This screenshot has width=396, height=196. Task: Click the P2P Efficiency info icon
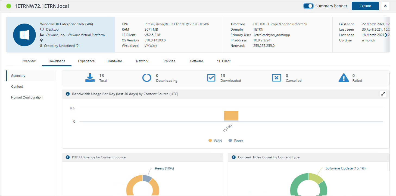(68, 157)
